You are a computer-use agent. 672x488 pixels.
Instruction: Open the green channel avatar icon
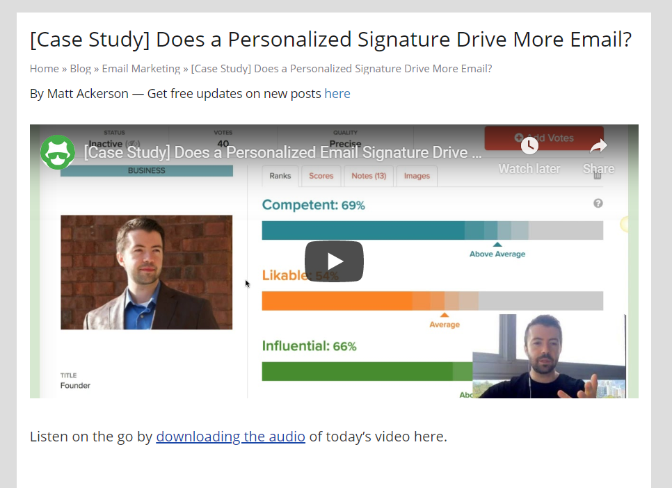click(x=58, y=152)
